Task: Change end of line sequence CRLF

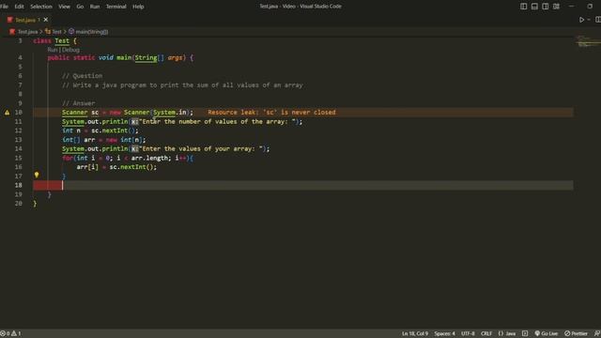Action: pyautogui.click(x=486, y=333)
